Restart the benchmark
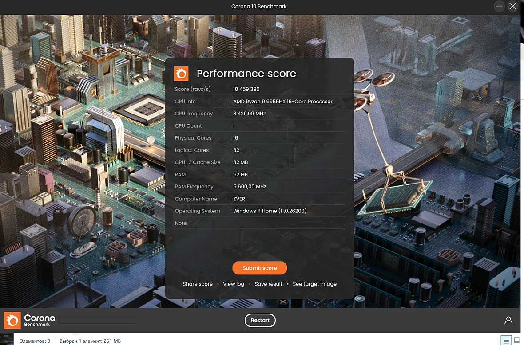The height and width of the screenshot is (345, 524). click(x=260, y=320)
